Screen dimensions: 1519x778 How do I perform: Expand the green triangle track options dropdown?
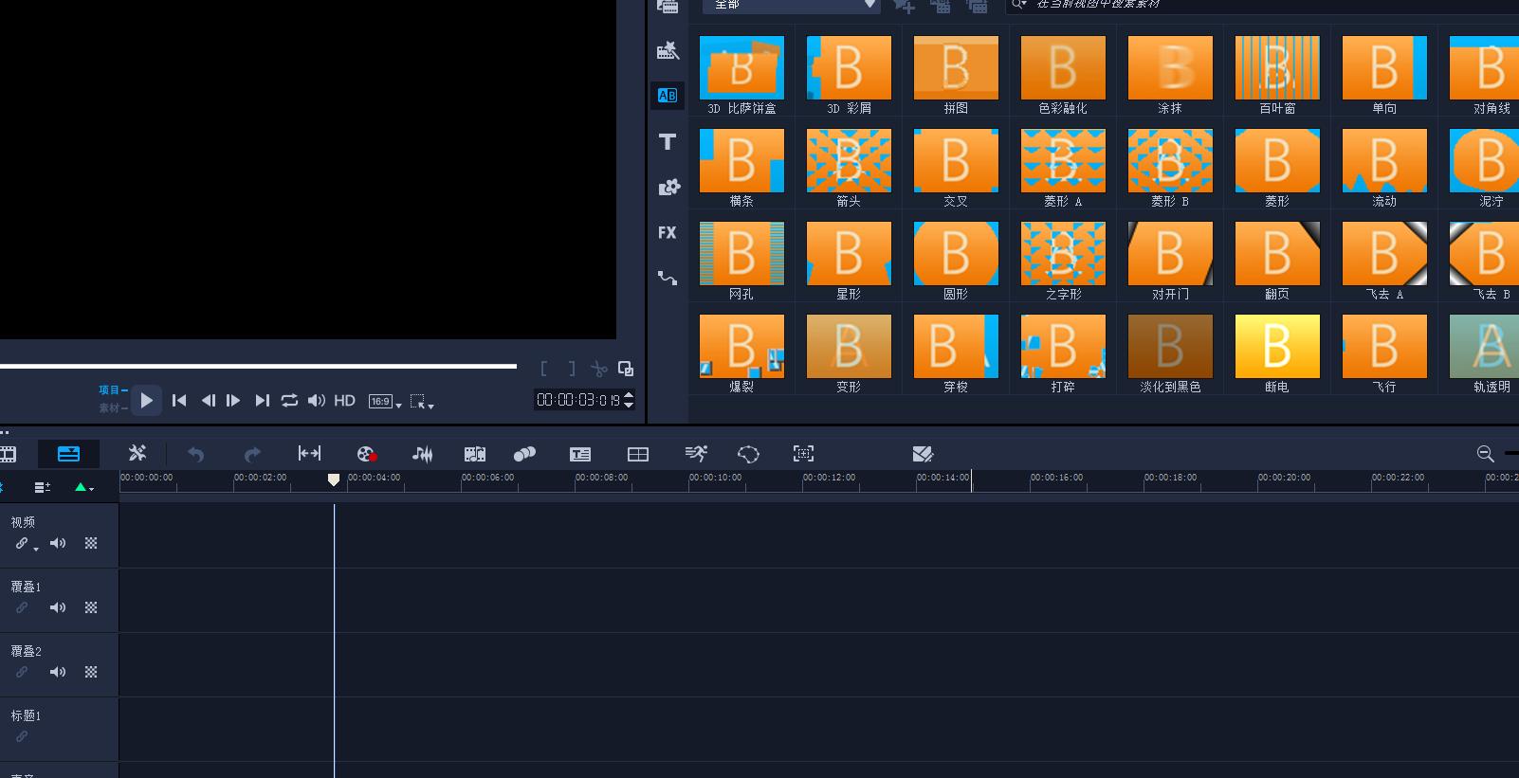point(84,487)
